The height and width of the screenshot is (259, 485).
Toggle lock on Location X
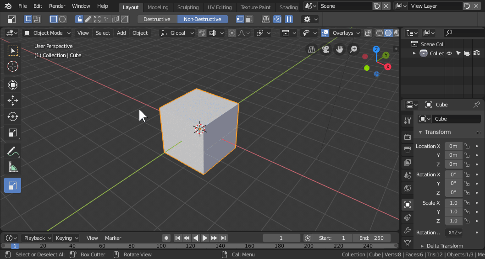point(467,146)
